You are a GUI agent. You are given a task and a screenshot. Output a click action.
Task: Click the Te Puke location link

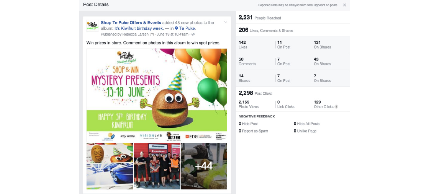187,28
